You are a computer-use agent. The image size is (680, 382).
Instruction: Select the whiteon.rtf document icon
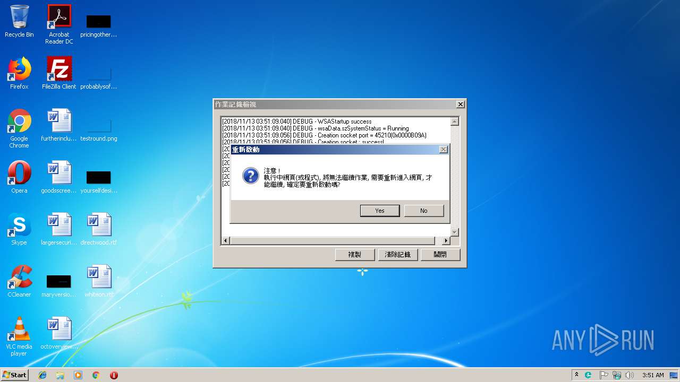click(99, 282)
